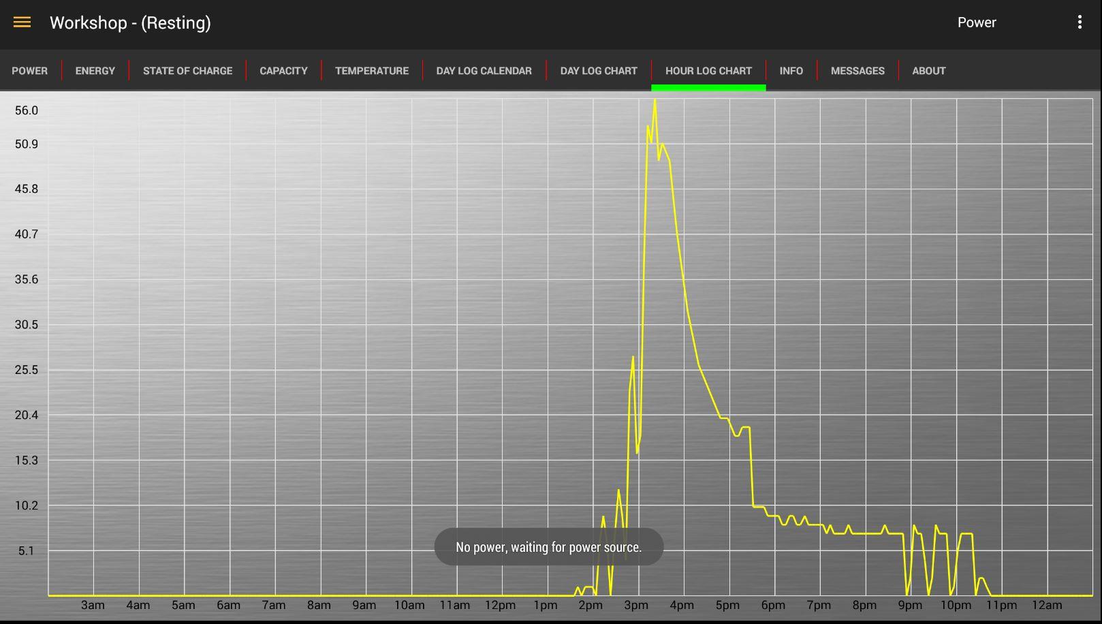Click the 10pm time axis label
This screenshot has width=1102, height=624.
(956, 605)
